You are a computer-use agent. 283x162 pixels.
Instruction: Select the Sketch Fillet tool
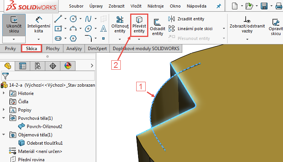(x=88, y=38)
